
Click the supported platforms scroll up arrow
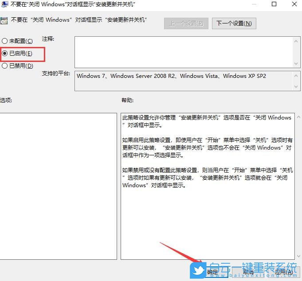pyautogui.click(x=296, y=76)
